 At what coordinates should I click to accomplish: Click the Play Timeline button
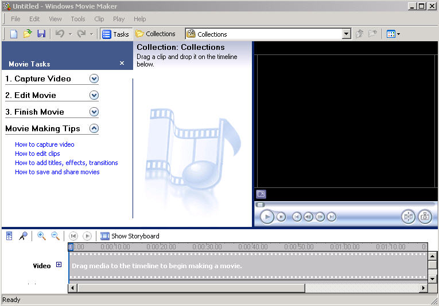coord(87,236)
